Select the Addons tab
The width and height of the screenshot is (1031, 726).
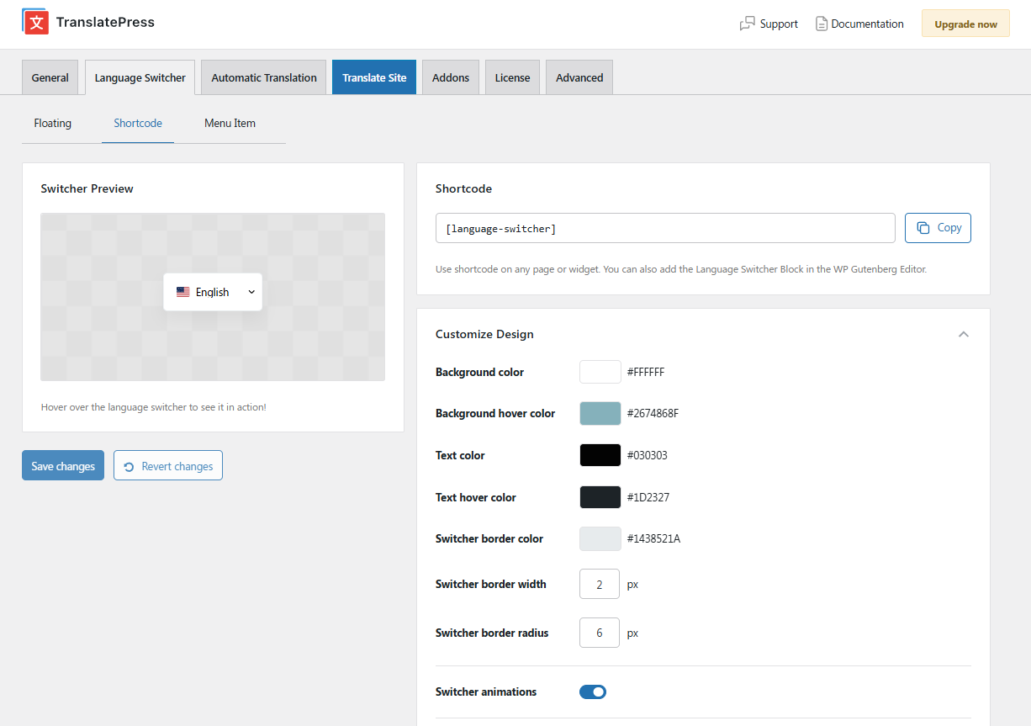coord(450,77)
